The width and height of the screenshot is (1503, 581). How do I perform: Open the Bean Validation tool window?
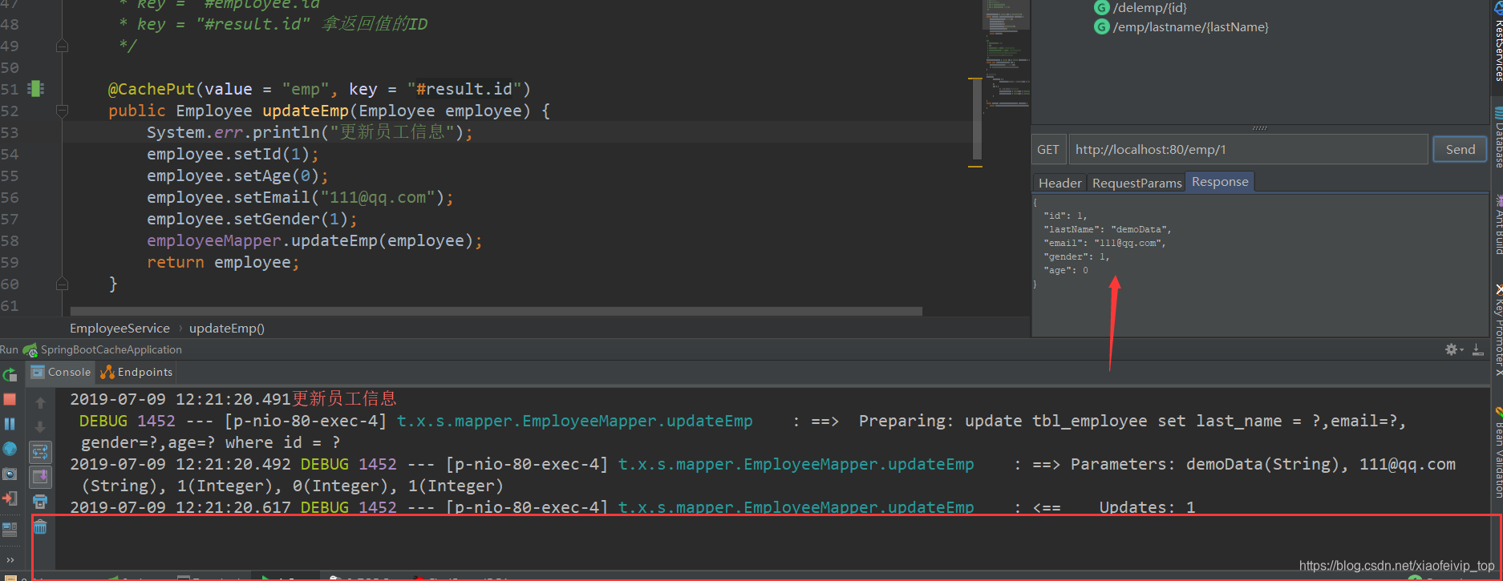(1497, 454)
